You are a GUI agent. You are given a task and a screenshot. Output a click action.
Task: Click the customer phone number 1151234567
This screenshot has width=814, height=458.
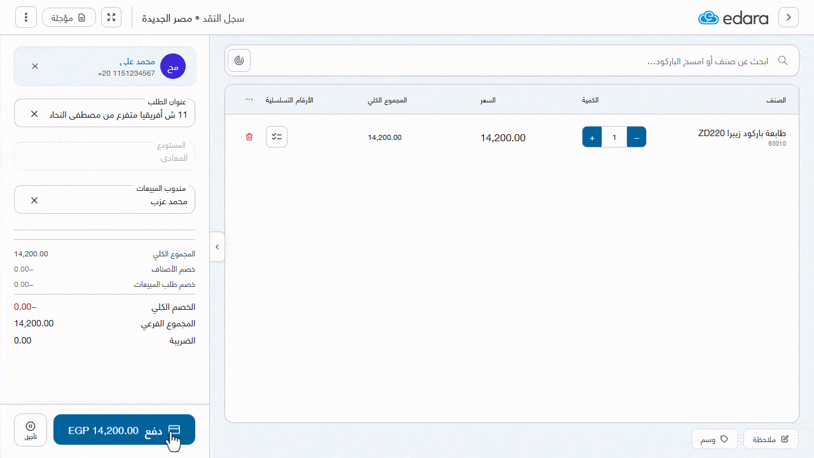pyautogui.click(x=126, y=74)
